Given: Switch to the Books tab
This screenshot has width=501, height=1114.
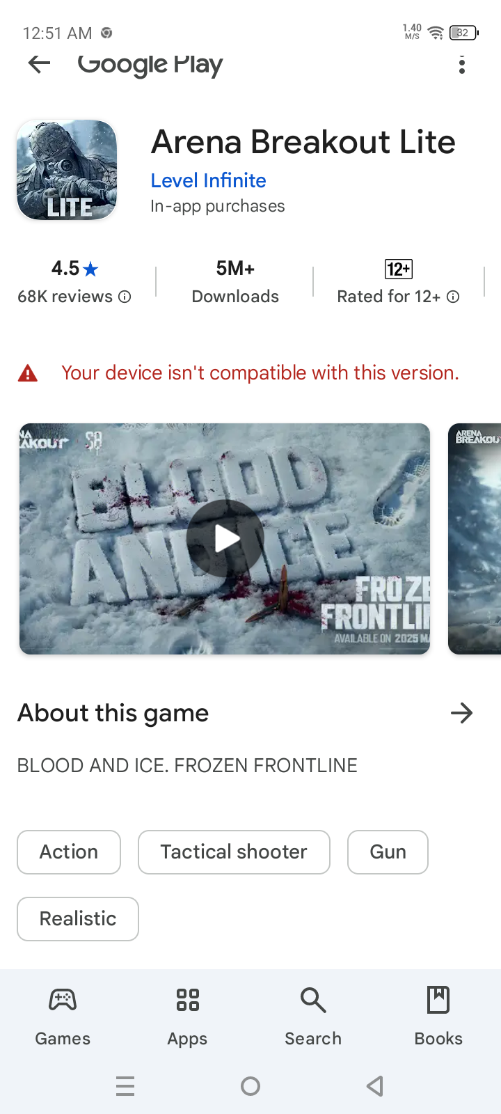Looking at the screenshot, I should [438, 1017].
